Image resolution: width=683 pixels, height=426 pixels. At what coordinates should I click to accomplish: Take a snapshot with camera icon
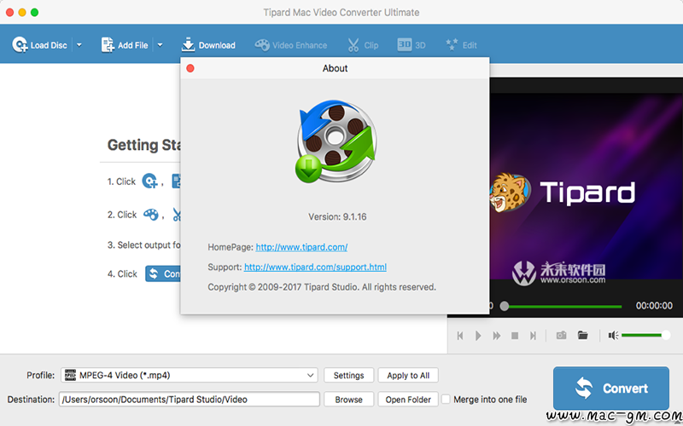point(562,335)
